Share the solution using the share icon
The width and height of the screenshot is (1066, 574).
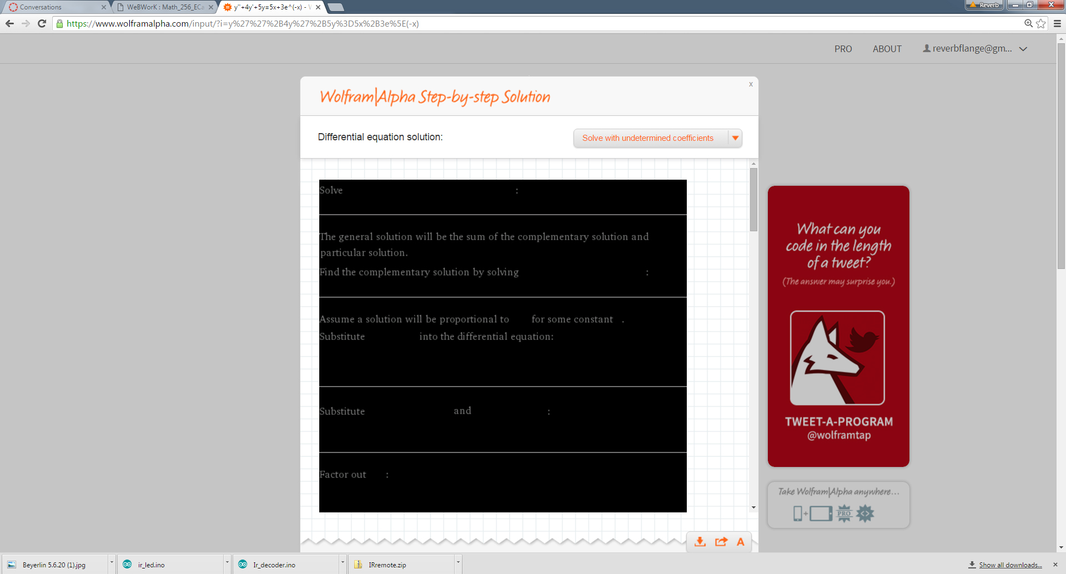pyautogui.click(x=721, y=542)
